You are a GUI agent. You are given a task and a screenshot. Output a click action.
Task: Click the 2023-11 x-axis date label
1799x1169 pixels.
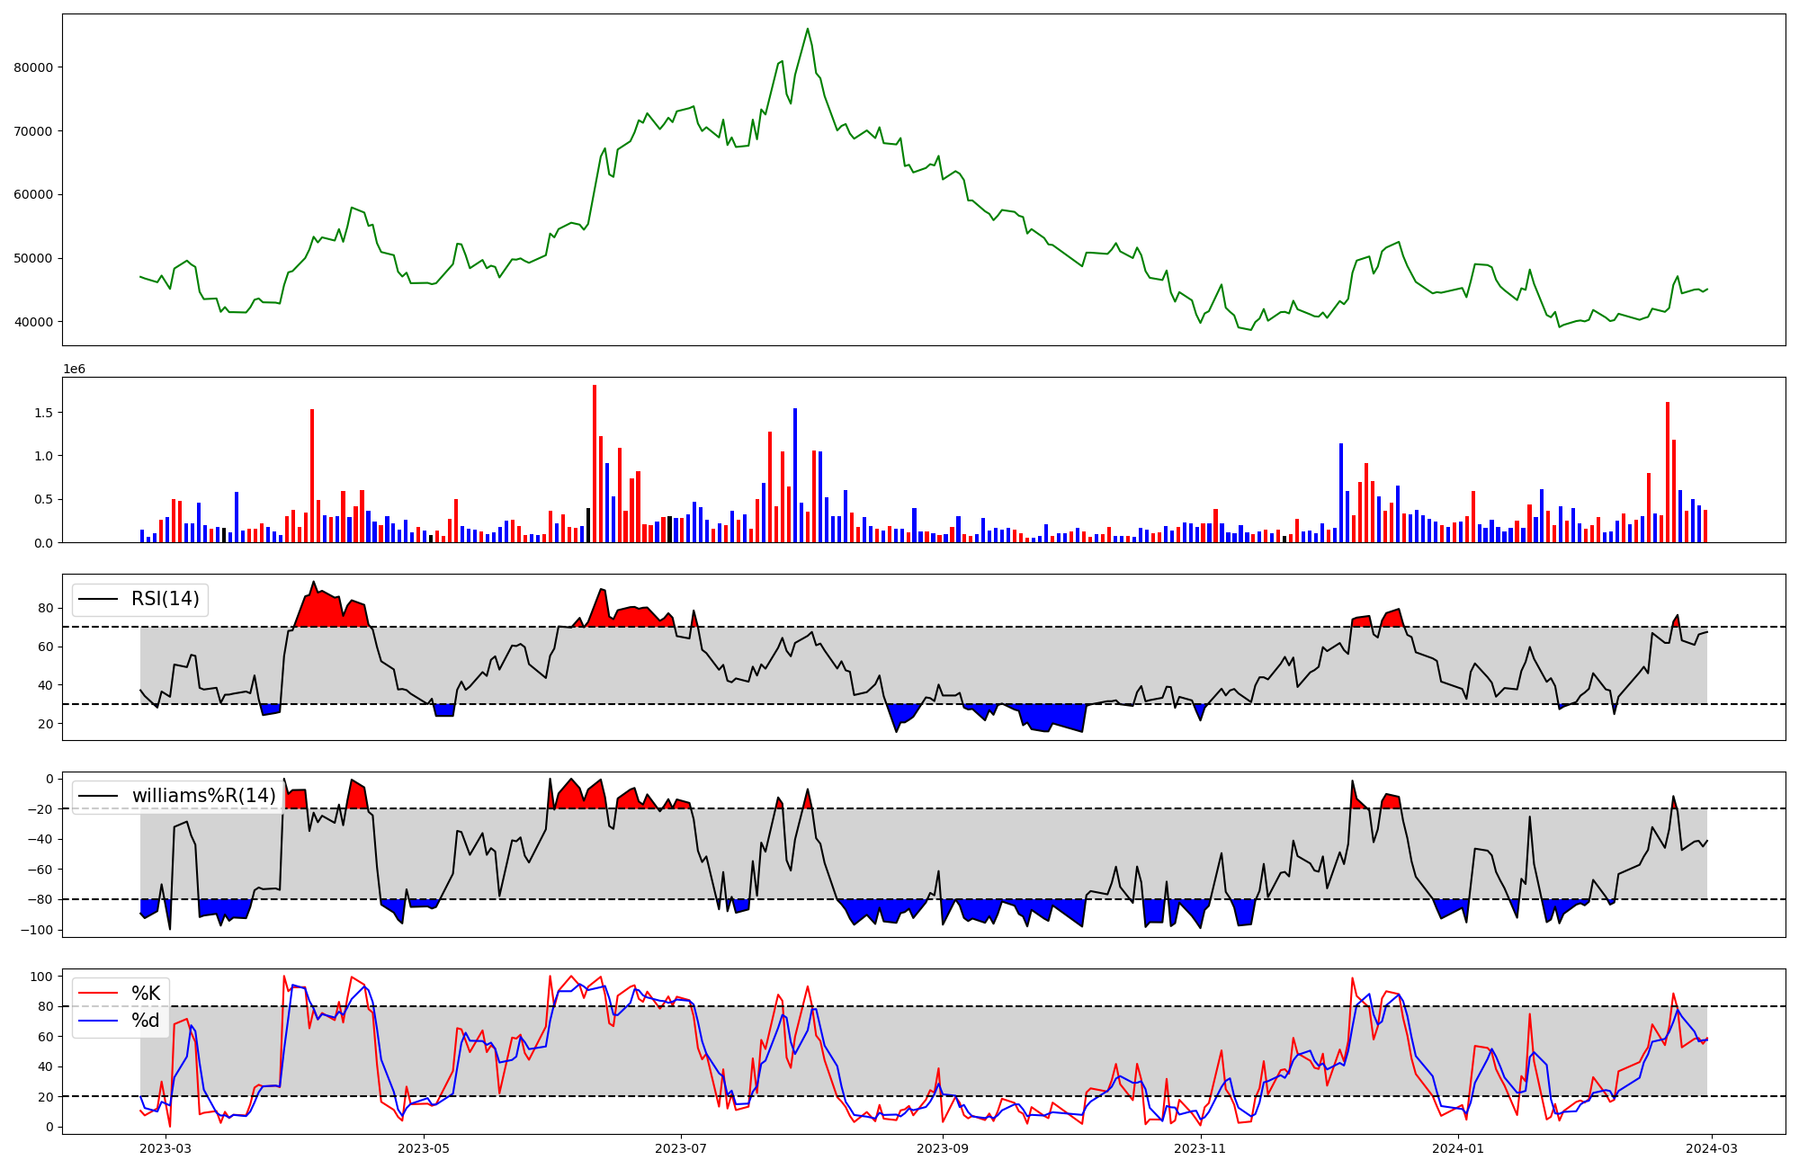(1200, 1148)
